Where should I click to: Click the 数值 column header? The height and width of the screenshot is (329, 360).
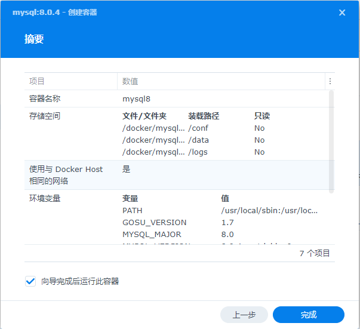130,81
